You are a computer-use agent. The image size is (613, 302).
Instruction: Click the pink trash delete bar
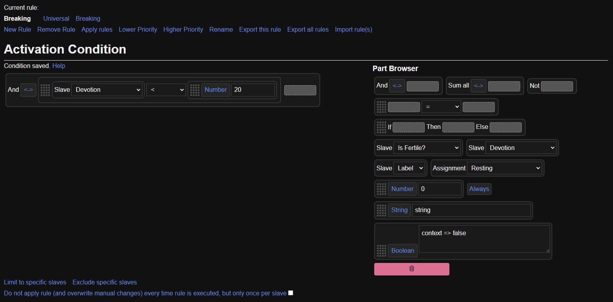tap(411, 269)
